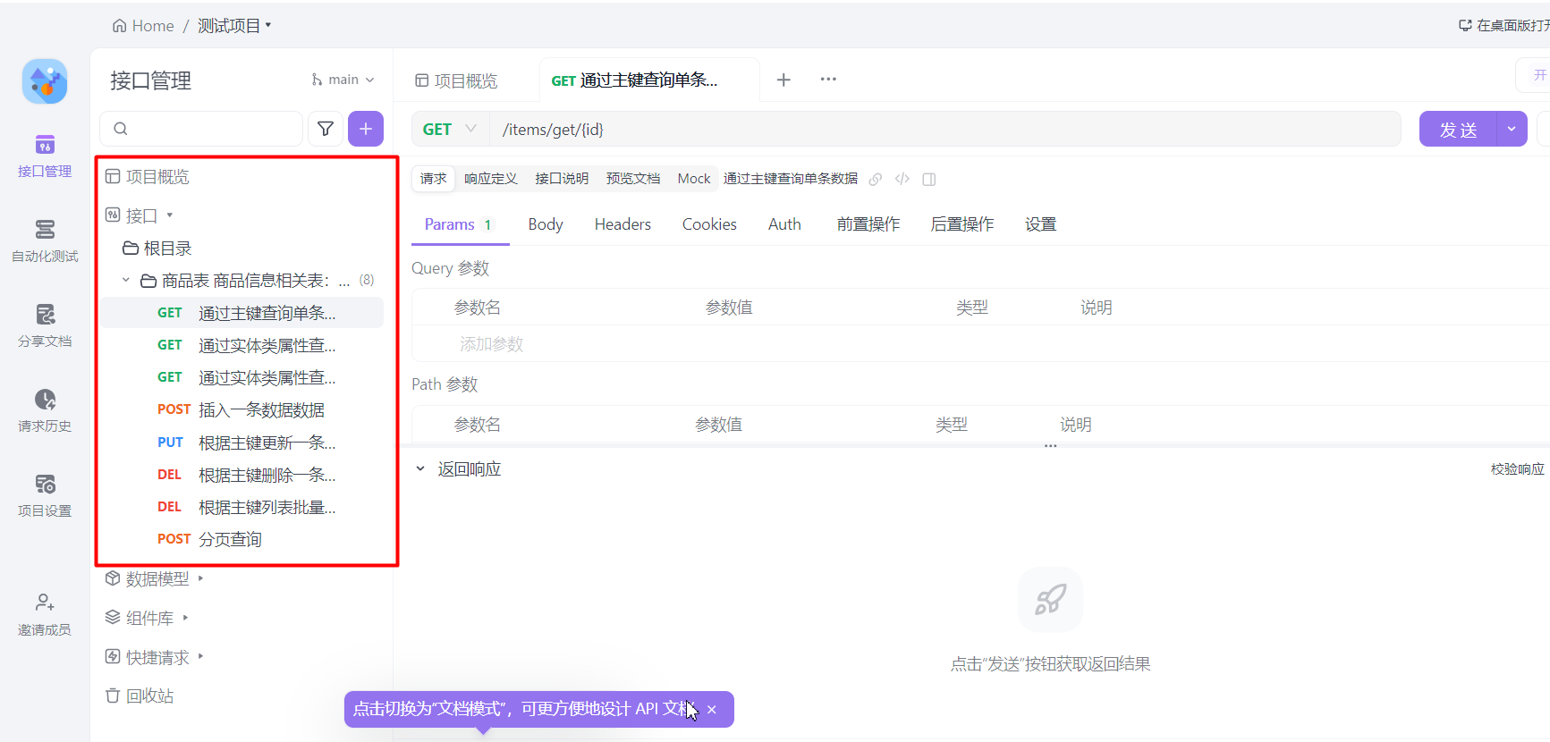Viewport: 1550px width, 742px height.
Task: Select the 根目录 folder
Action: (x=157, y=249)
